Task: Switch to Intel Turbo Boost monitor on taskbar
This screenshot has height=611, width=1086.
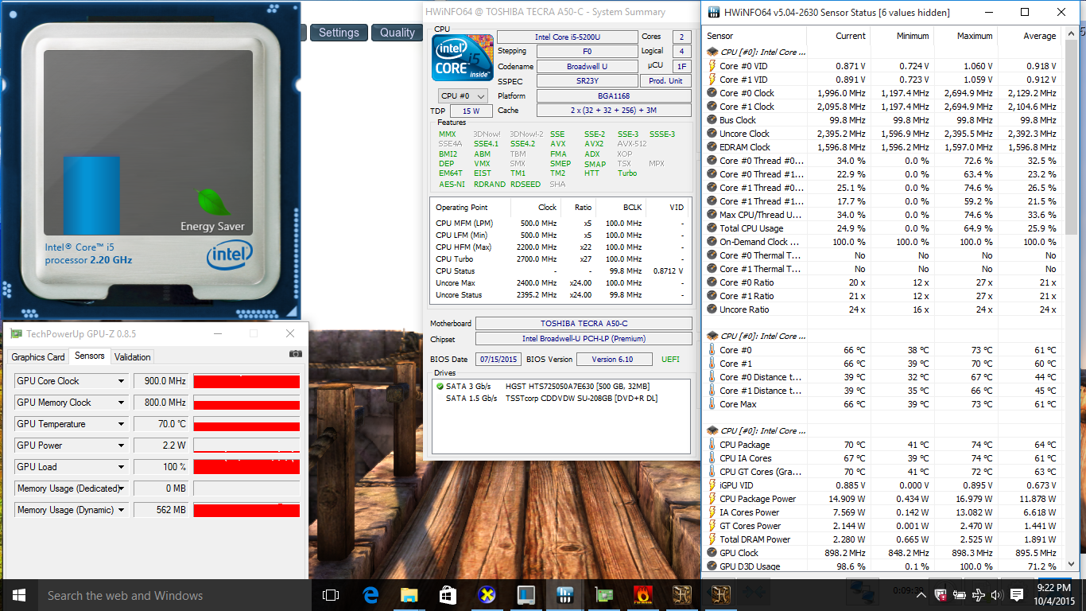Action: (x=526, y=595)
